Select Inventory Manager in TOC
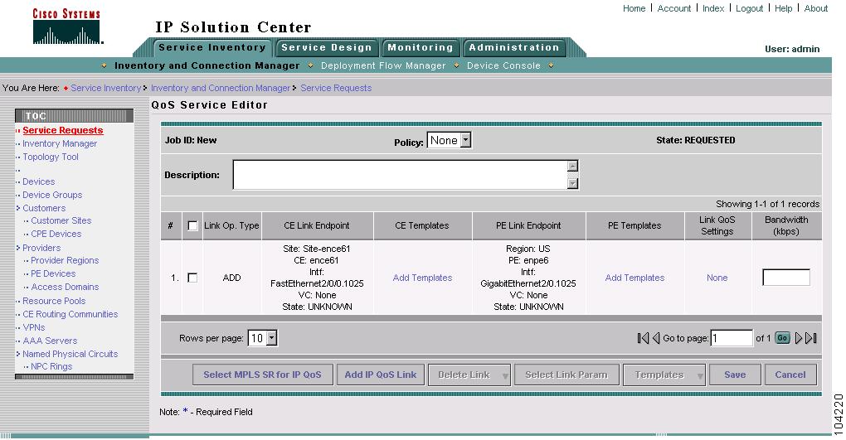 click(60, 143)
